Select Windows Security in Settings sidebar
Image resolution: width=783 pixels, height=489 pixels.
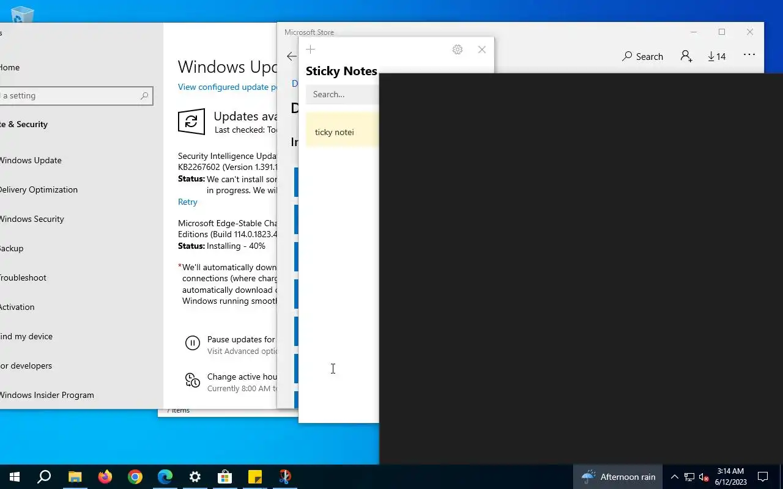32,219
